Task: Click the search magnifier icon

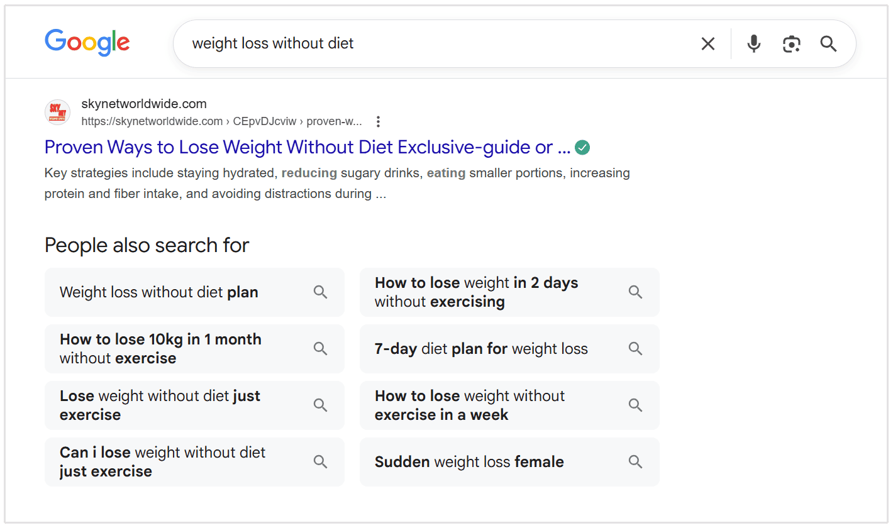Action: pyautogui.click(x=828, y=43)
